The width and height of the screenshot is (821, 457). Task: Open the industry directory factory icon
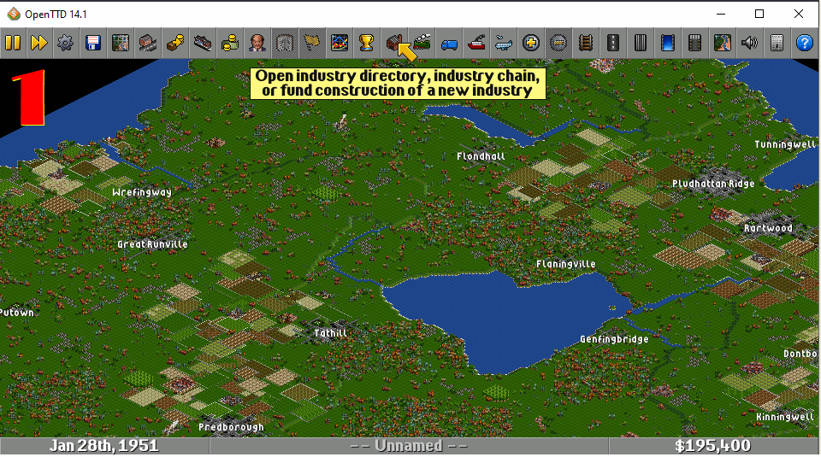click(393, 43)
